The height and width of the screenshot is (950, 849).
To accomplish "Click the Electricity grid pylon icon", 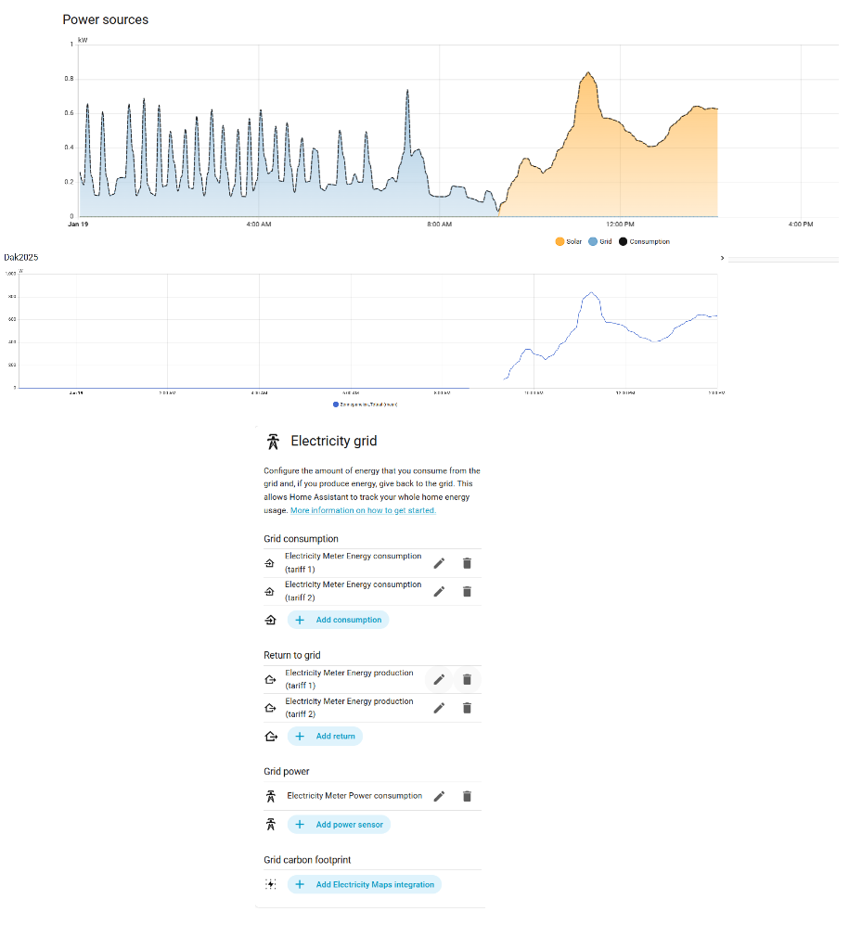I will (x=273, y=441).
